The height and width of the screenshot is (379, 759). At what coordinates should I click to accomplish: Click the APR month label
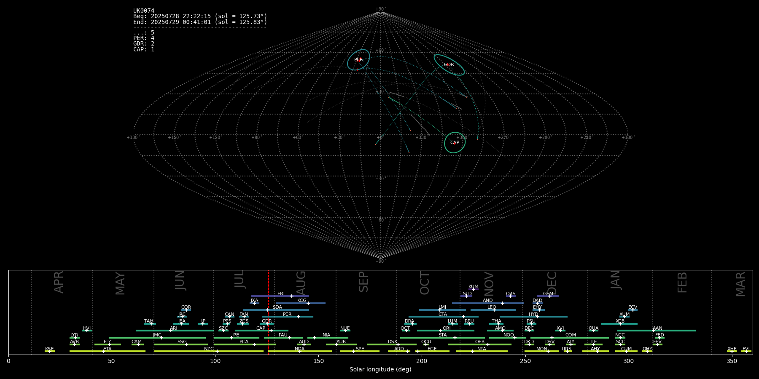point(59,282)
